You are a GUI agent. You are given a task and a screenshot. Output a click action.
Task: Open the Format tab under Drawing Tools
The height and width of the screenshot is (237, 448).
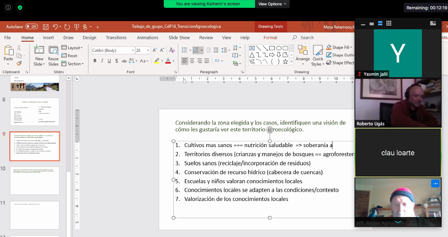pos(270,38)
